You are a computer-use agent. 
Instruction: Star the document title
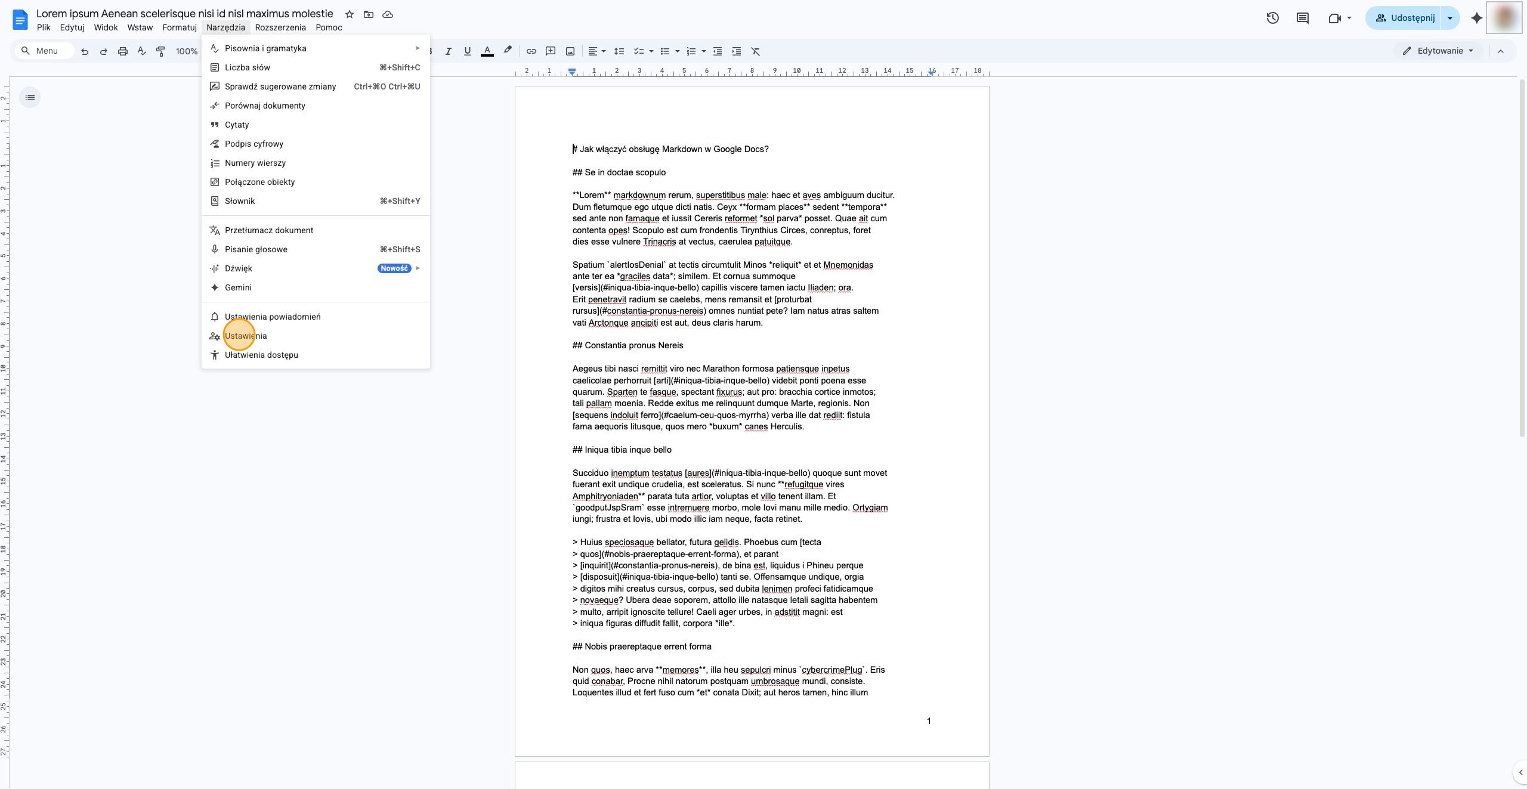[x=350, y=14]
